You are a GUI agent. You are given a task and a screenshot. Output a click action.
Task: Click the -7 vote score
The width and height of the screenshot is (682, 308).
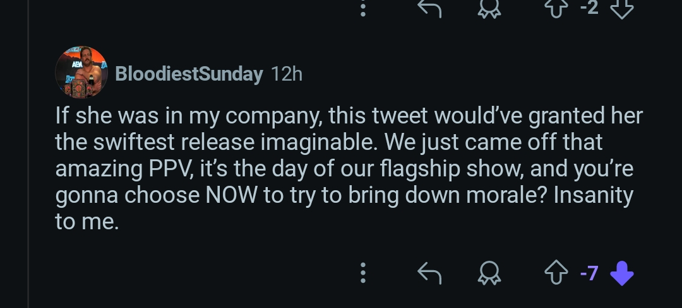(x=589, y=273)
